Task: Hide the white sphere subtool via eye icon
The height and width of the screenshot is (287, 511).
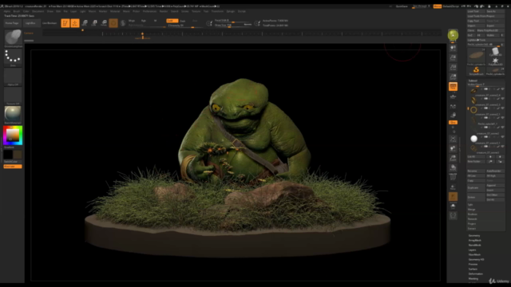Action: pos(502,137)
